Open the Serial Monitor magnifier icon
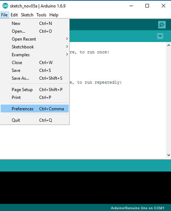The image size is (171, 211). 162,25
